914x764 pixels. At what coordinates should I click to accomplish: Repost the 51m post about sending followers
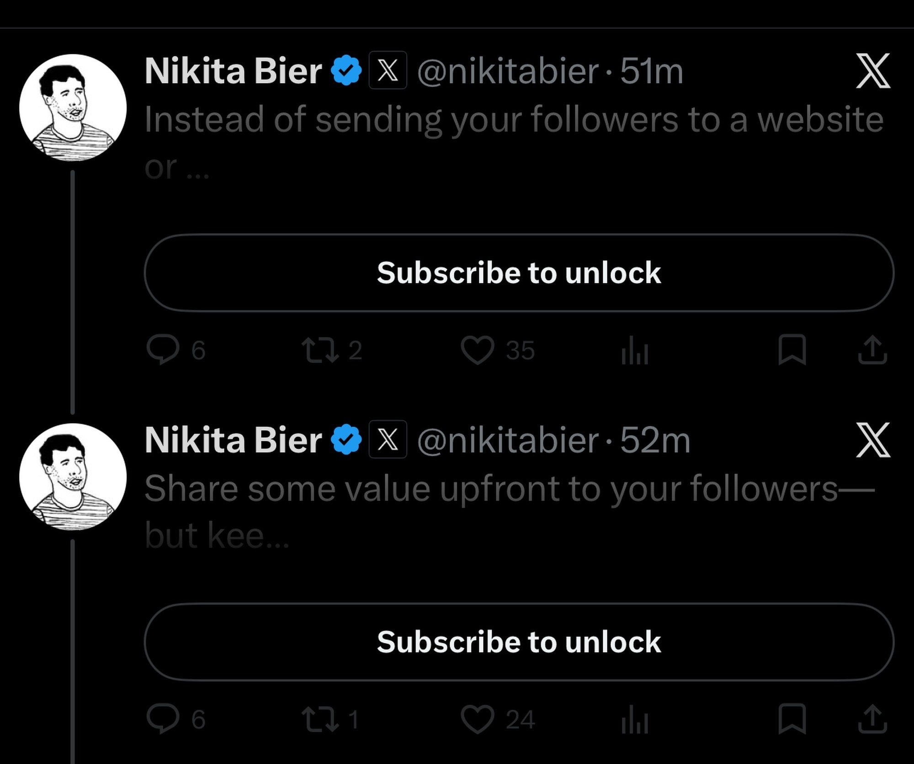(x=321, y=350)
